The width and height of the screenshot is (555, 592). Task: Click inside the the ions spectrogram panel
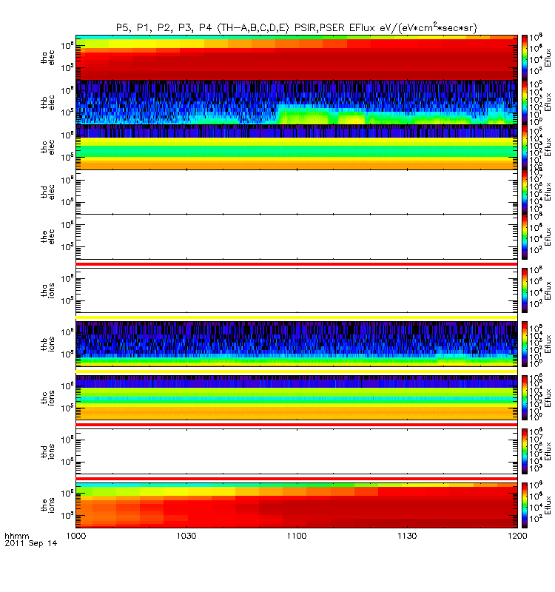(297, 505)
